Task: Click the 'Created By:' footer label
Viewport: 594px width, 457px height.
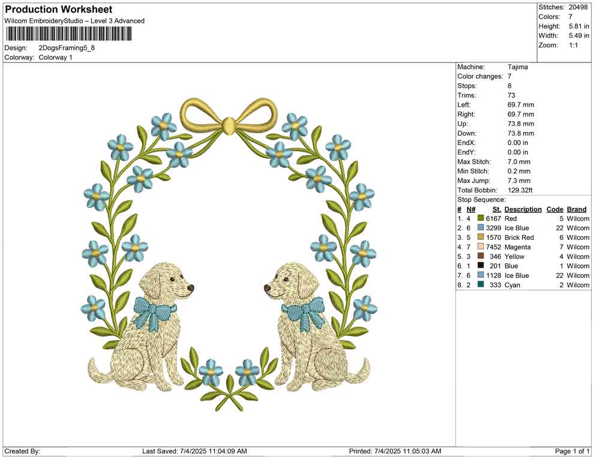Action: point(22,451)
